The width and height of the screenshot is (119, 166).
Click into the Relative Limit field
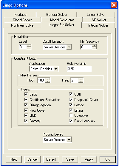79,69
